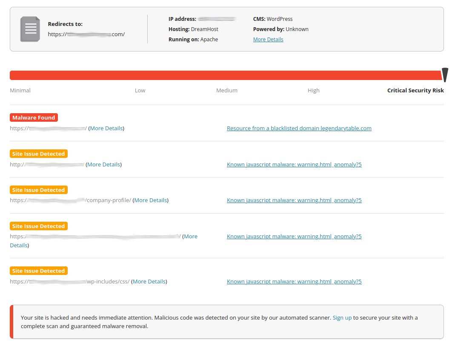The width and height of the screenshot is (455, 346).
Task: Select the "Minimal" risk level label
Action: tap(20, 90)
